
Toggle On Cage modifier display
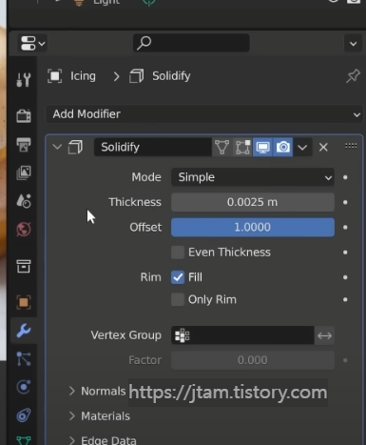[x=222, y=147]
